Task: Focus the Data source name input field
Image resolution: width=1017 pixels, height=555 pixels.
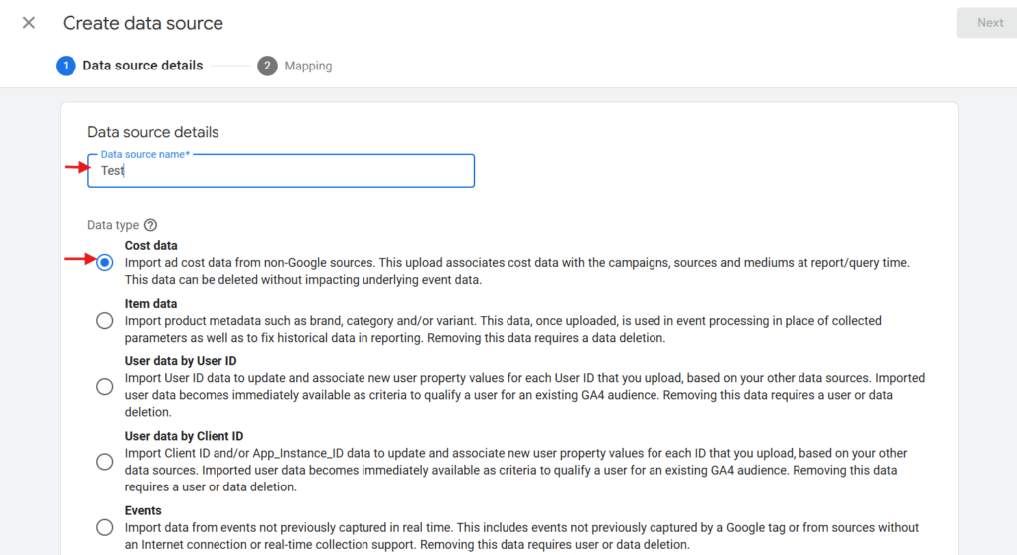Action: point(281,171)
